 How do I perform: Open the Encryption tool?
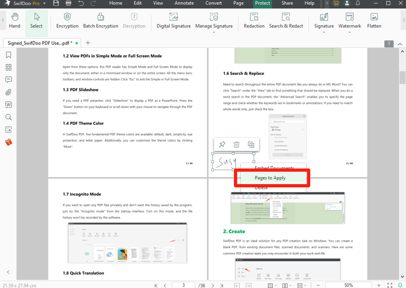click(67, 21)
